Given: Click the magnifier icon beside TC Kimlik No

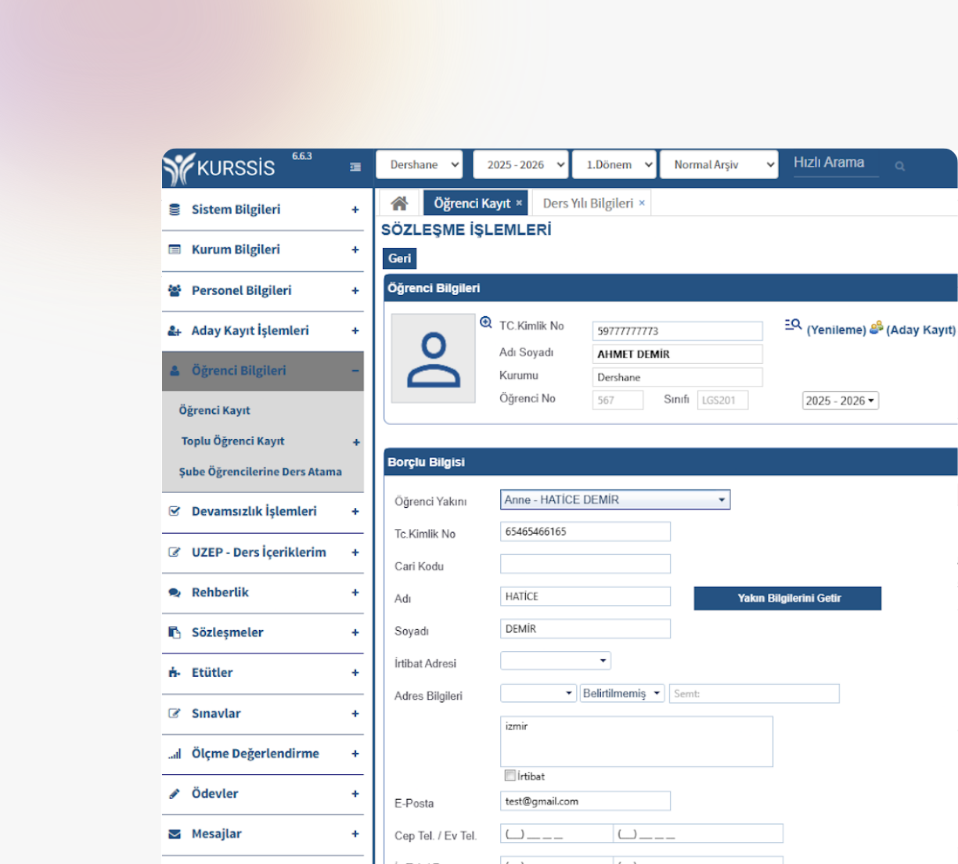Looking at the screenshot, I should 486,322.
